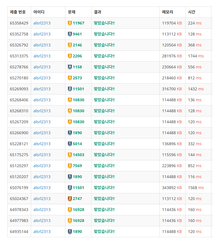Click the gold 5 icon beside problem 14503
Viewport: 213px width, 240px height.
click(x=70, y=155)
